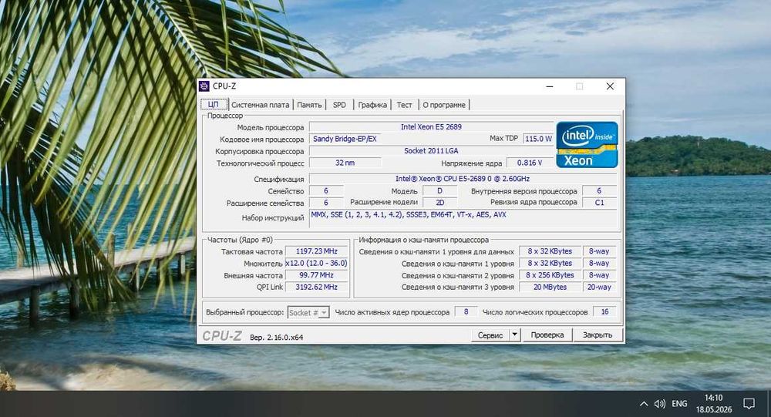The height and width of the screenshot is (417, 771).
Task: Click L3 cache value 20 MBytes
Action: 550,288
